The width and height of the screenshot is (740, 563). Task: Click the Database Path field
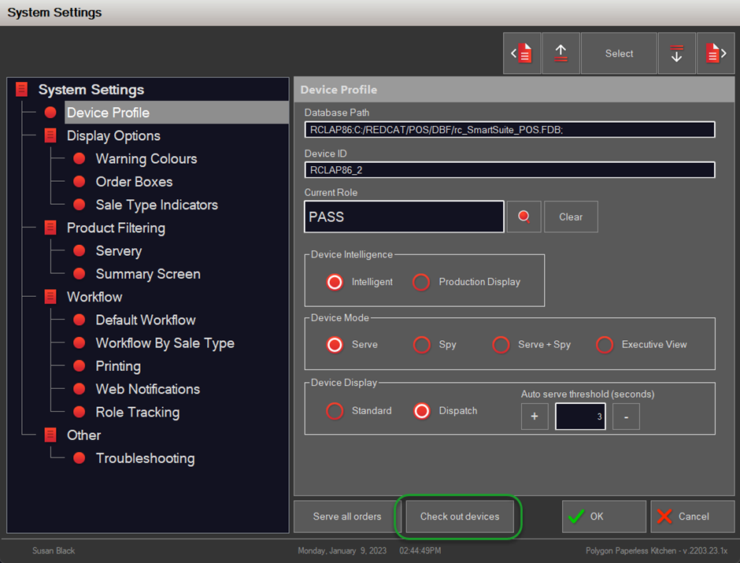pos(509,130)
